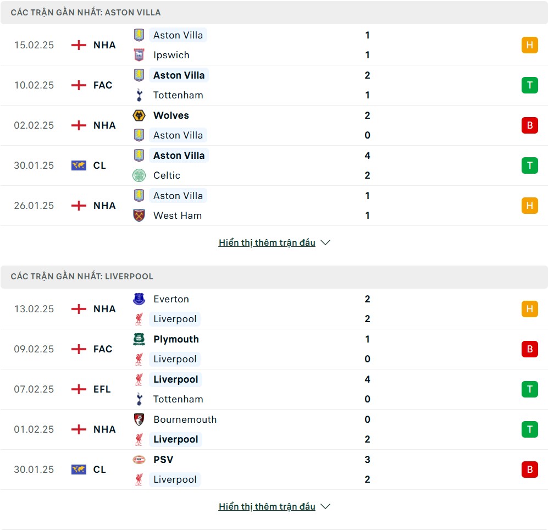The image size is (548, 530).
Task: Expand more Liverpool matches chevron
Action: (x=325, y=506)
